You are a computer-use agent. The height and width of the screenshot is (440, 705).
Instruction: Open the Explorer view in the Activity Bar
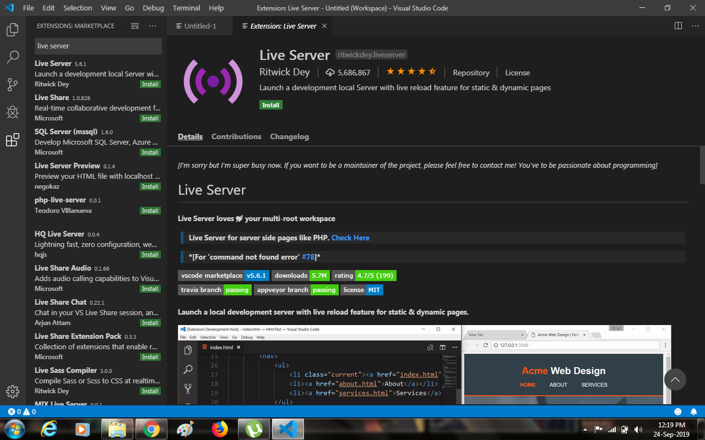pyautogui.click(x=12, y=30)
